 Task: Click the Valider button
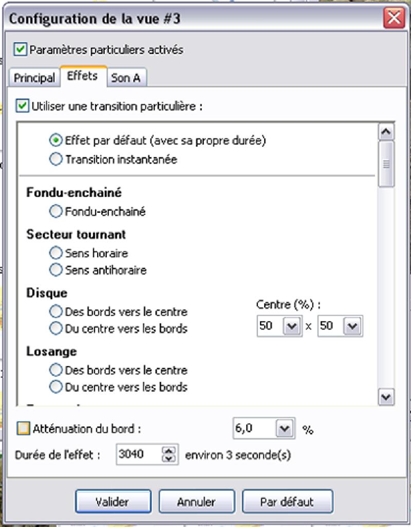coord(113,501)
